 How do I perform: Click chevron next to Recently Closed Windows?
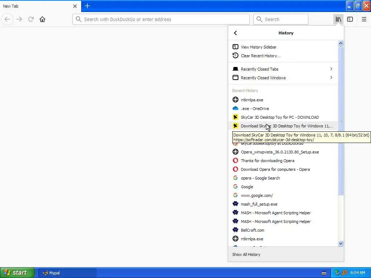click(x=331, y=77)
